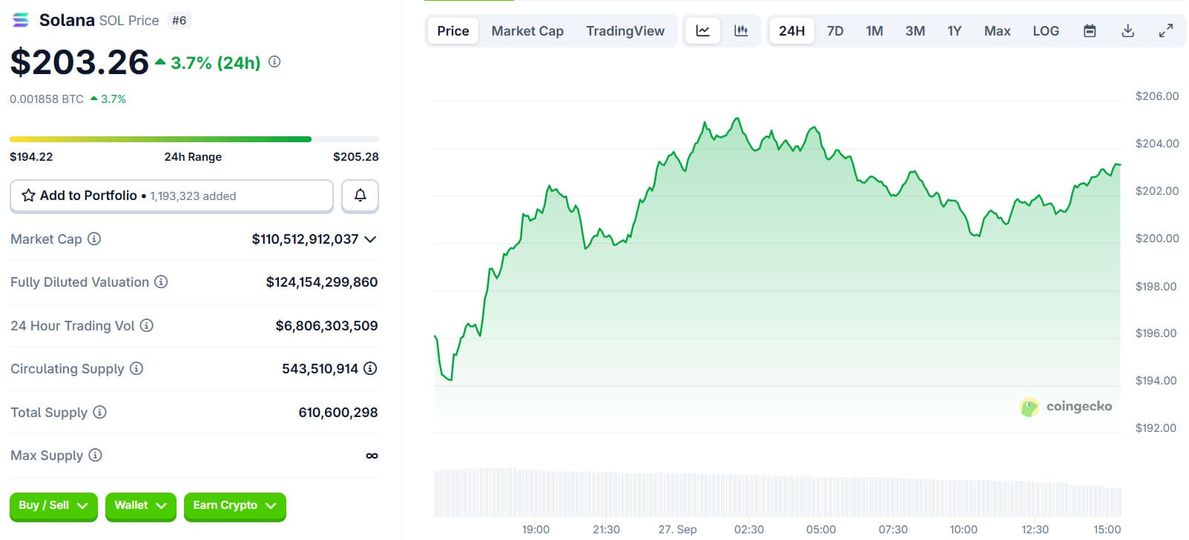Switch to line chart view icon

pyautogui.click(x=702, y=31)
